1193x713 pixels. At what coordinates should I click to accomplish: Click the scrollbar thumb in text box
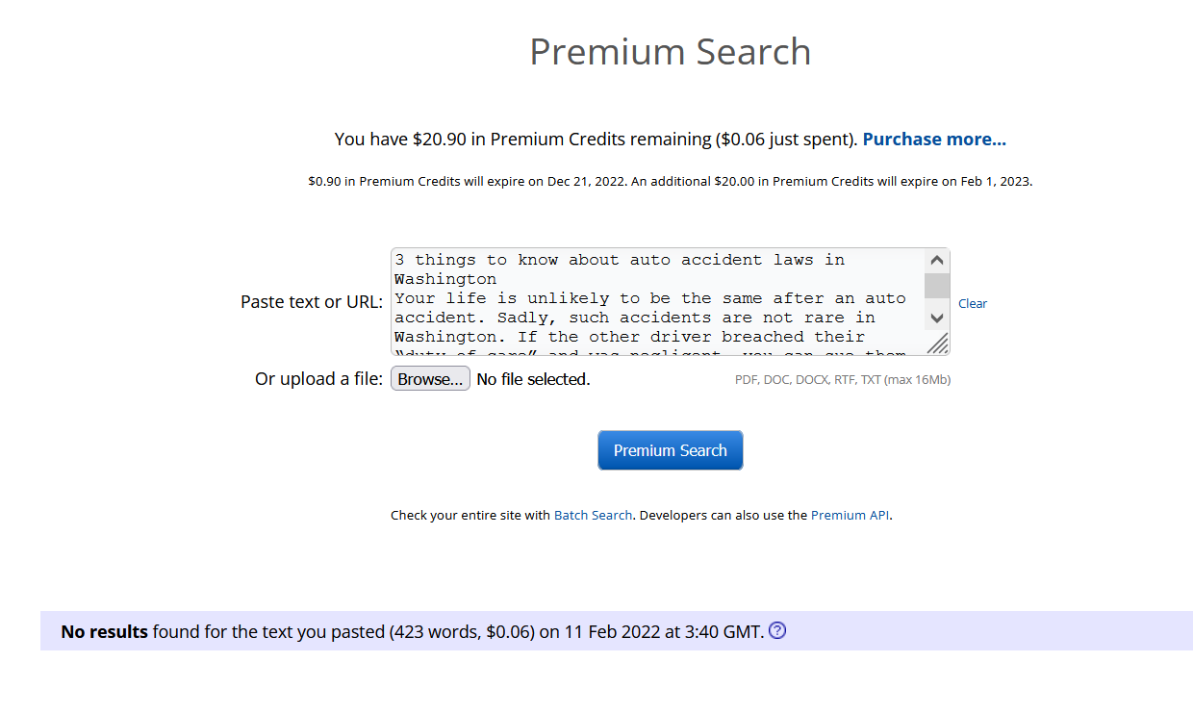(x=938, y=286)
